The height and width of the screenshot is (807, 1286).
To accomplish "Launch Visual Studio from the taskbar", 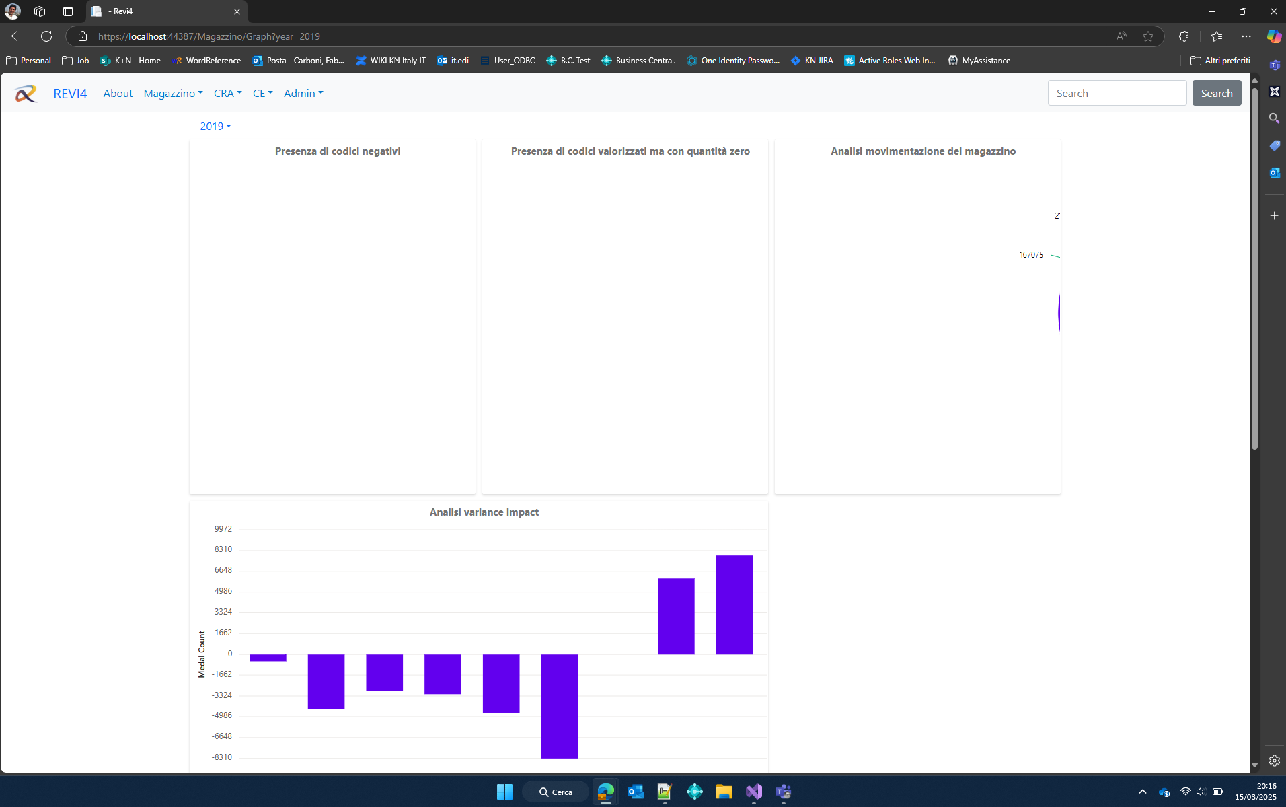I will [x=754, y=792].
